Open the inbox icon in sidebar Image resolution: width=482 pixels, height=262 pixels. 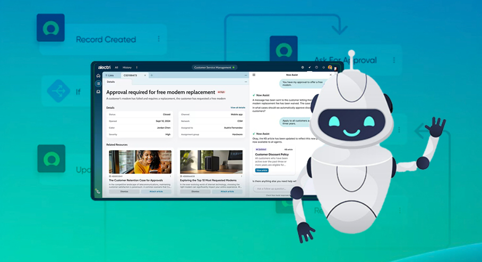(98, 92)
